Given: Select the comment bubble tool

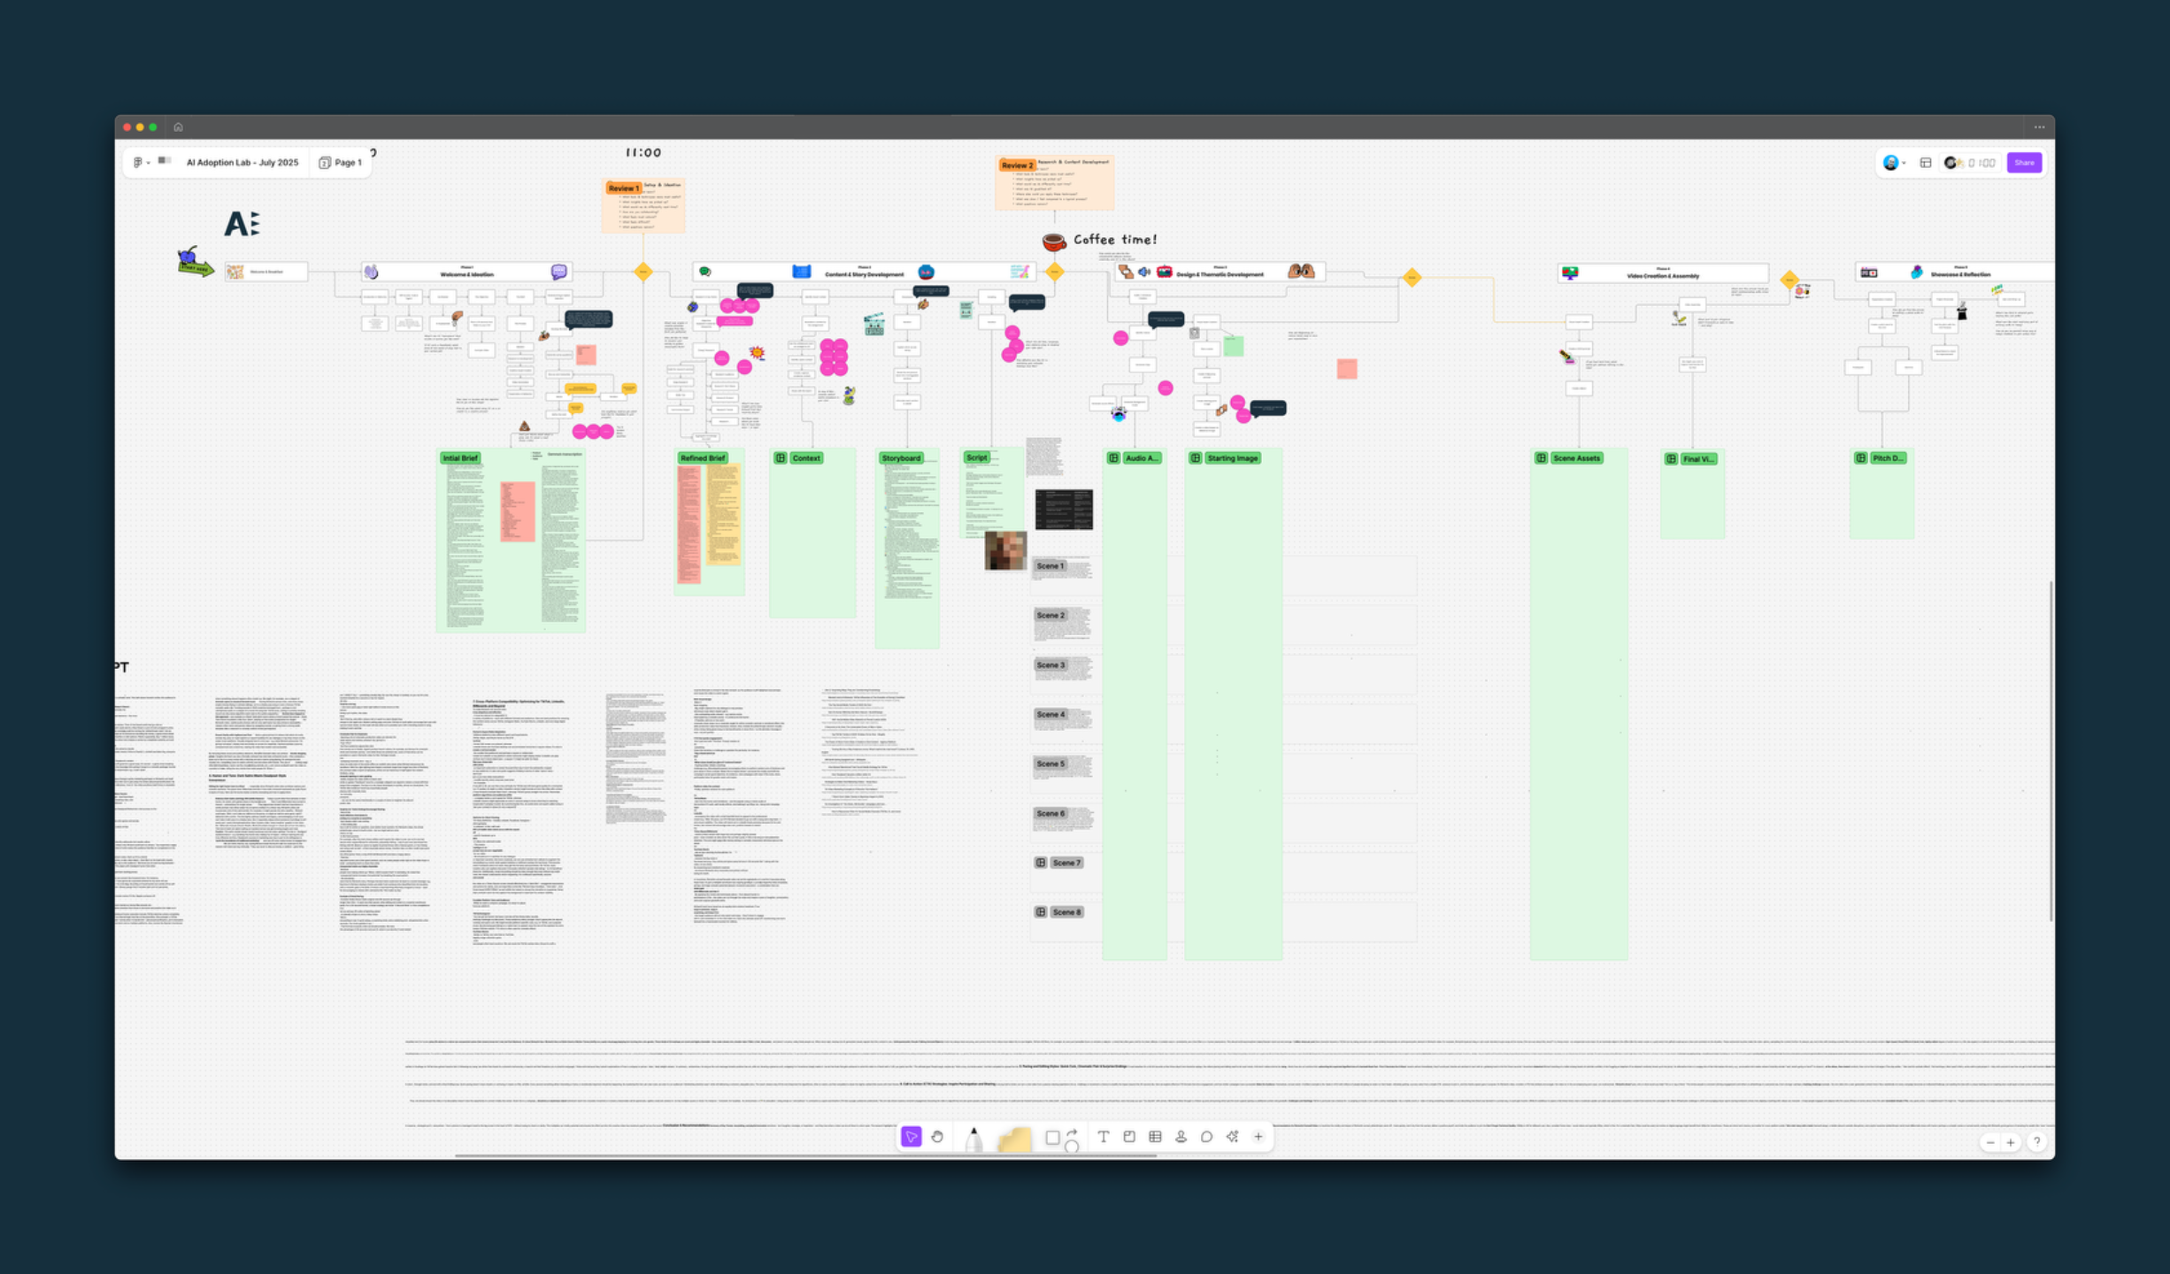Looking at the screenshot, I should coord(1206,1137).
